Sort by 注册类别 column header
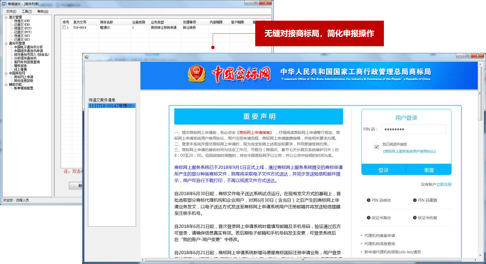 (138, 22)
